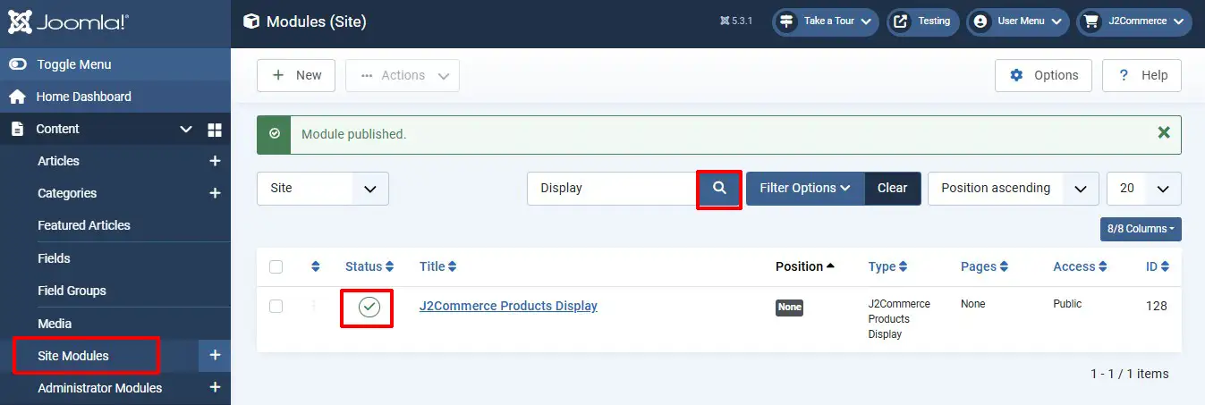1205x405 pixels.
Task: Select Site Modules in sidebar
Action: (x=73, y=356)
